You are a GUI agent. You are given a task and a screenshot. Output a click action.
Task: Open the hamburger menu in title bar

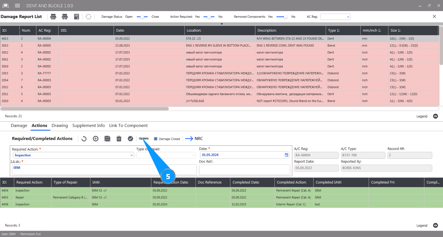tap(17, 6)
